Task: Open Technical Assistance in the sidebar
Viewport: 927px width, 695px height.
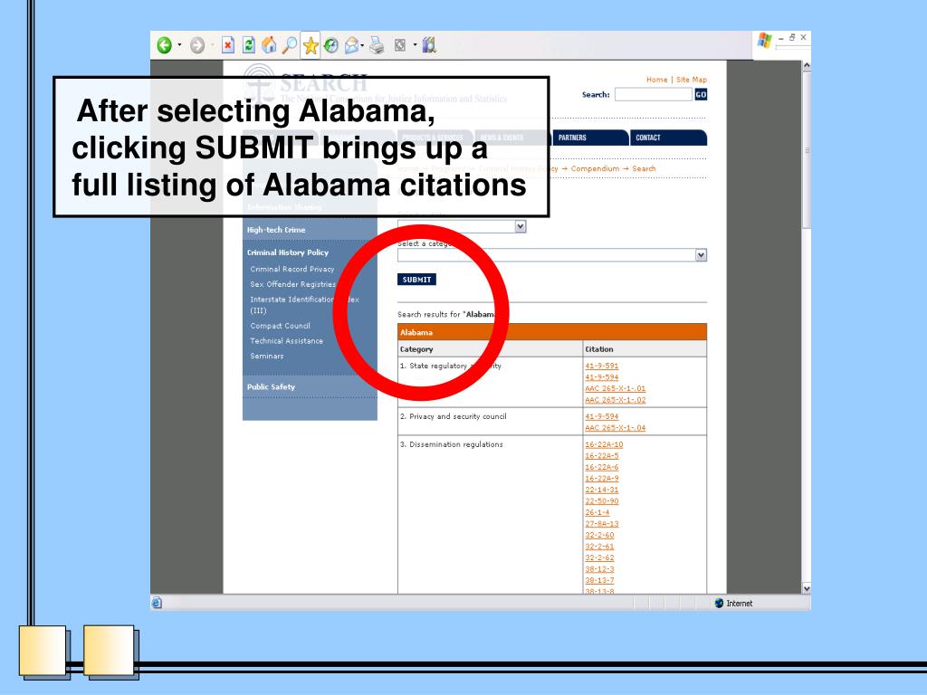Action: [x=287, y=341]
